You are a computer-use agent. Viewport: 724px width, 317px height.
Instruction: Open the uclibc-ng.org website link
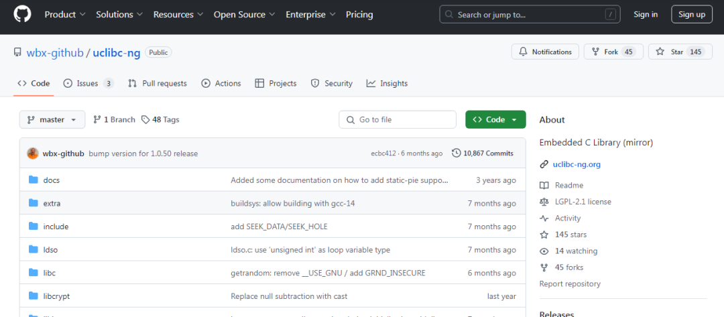pyautogui.click(x=577, y=164)
